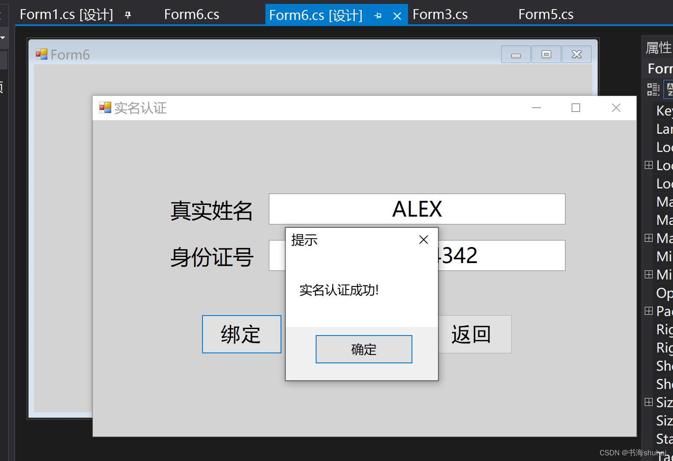Click the alphabetical sort icon in the properties panel

669,89
